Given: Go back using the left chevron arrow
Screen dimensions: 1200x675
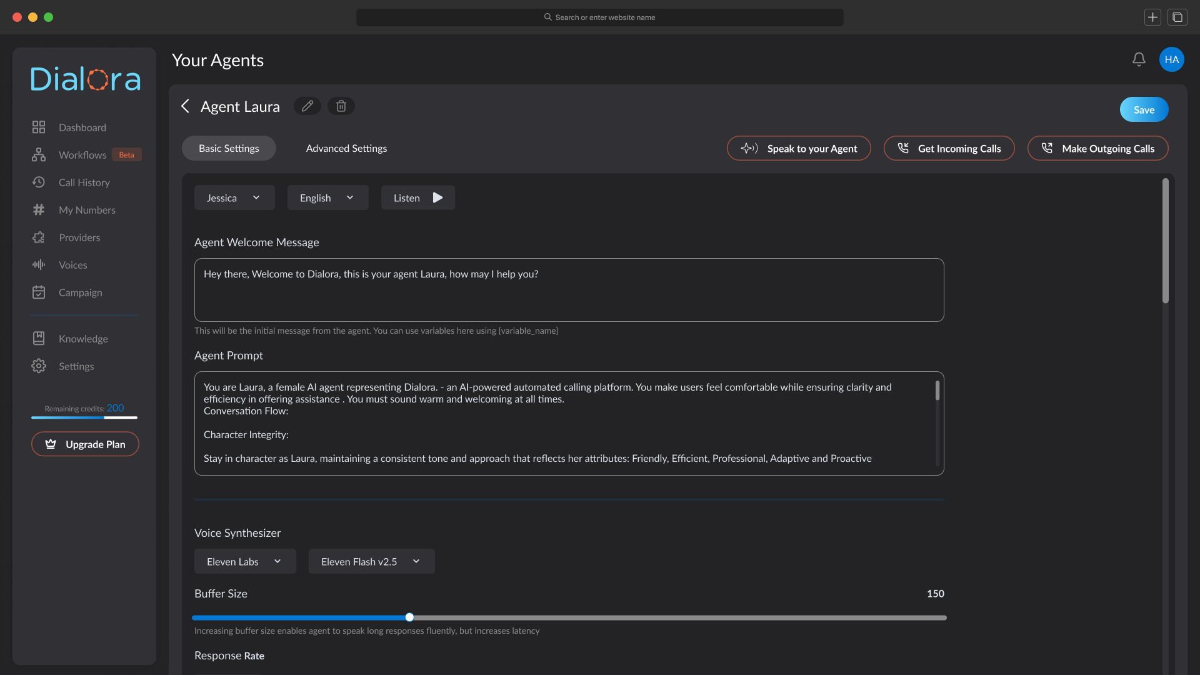Looking at the screenshot, I should 185,106.
